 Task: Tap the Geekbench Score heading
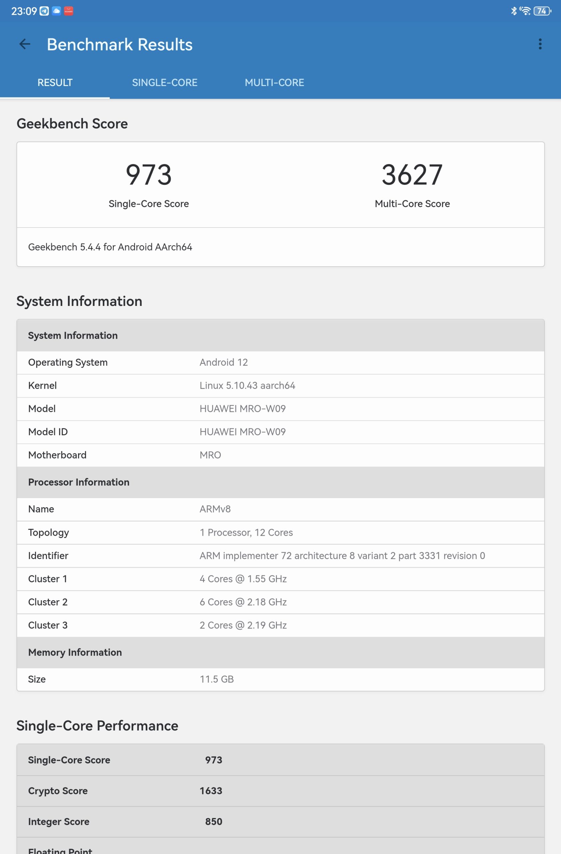72,123
